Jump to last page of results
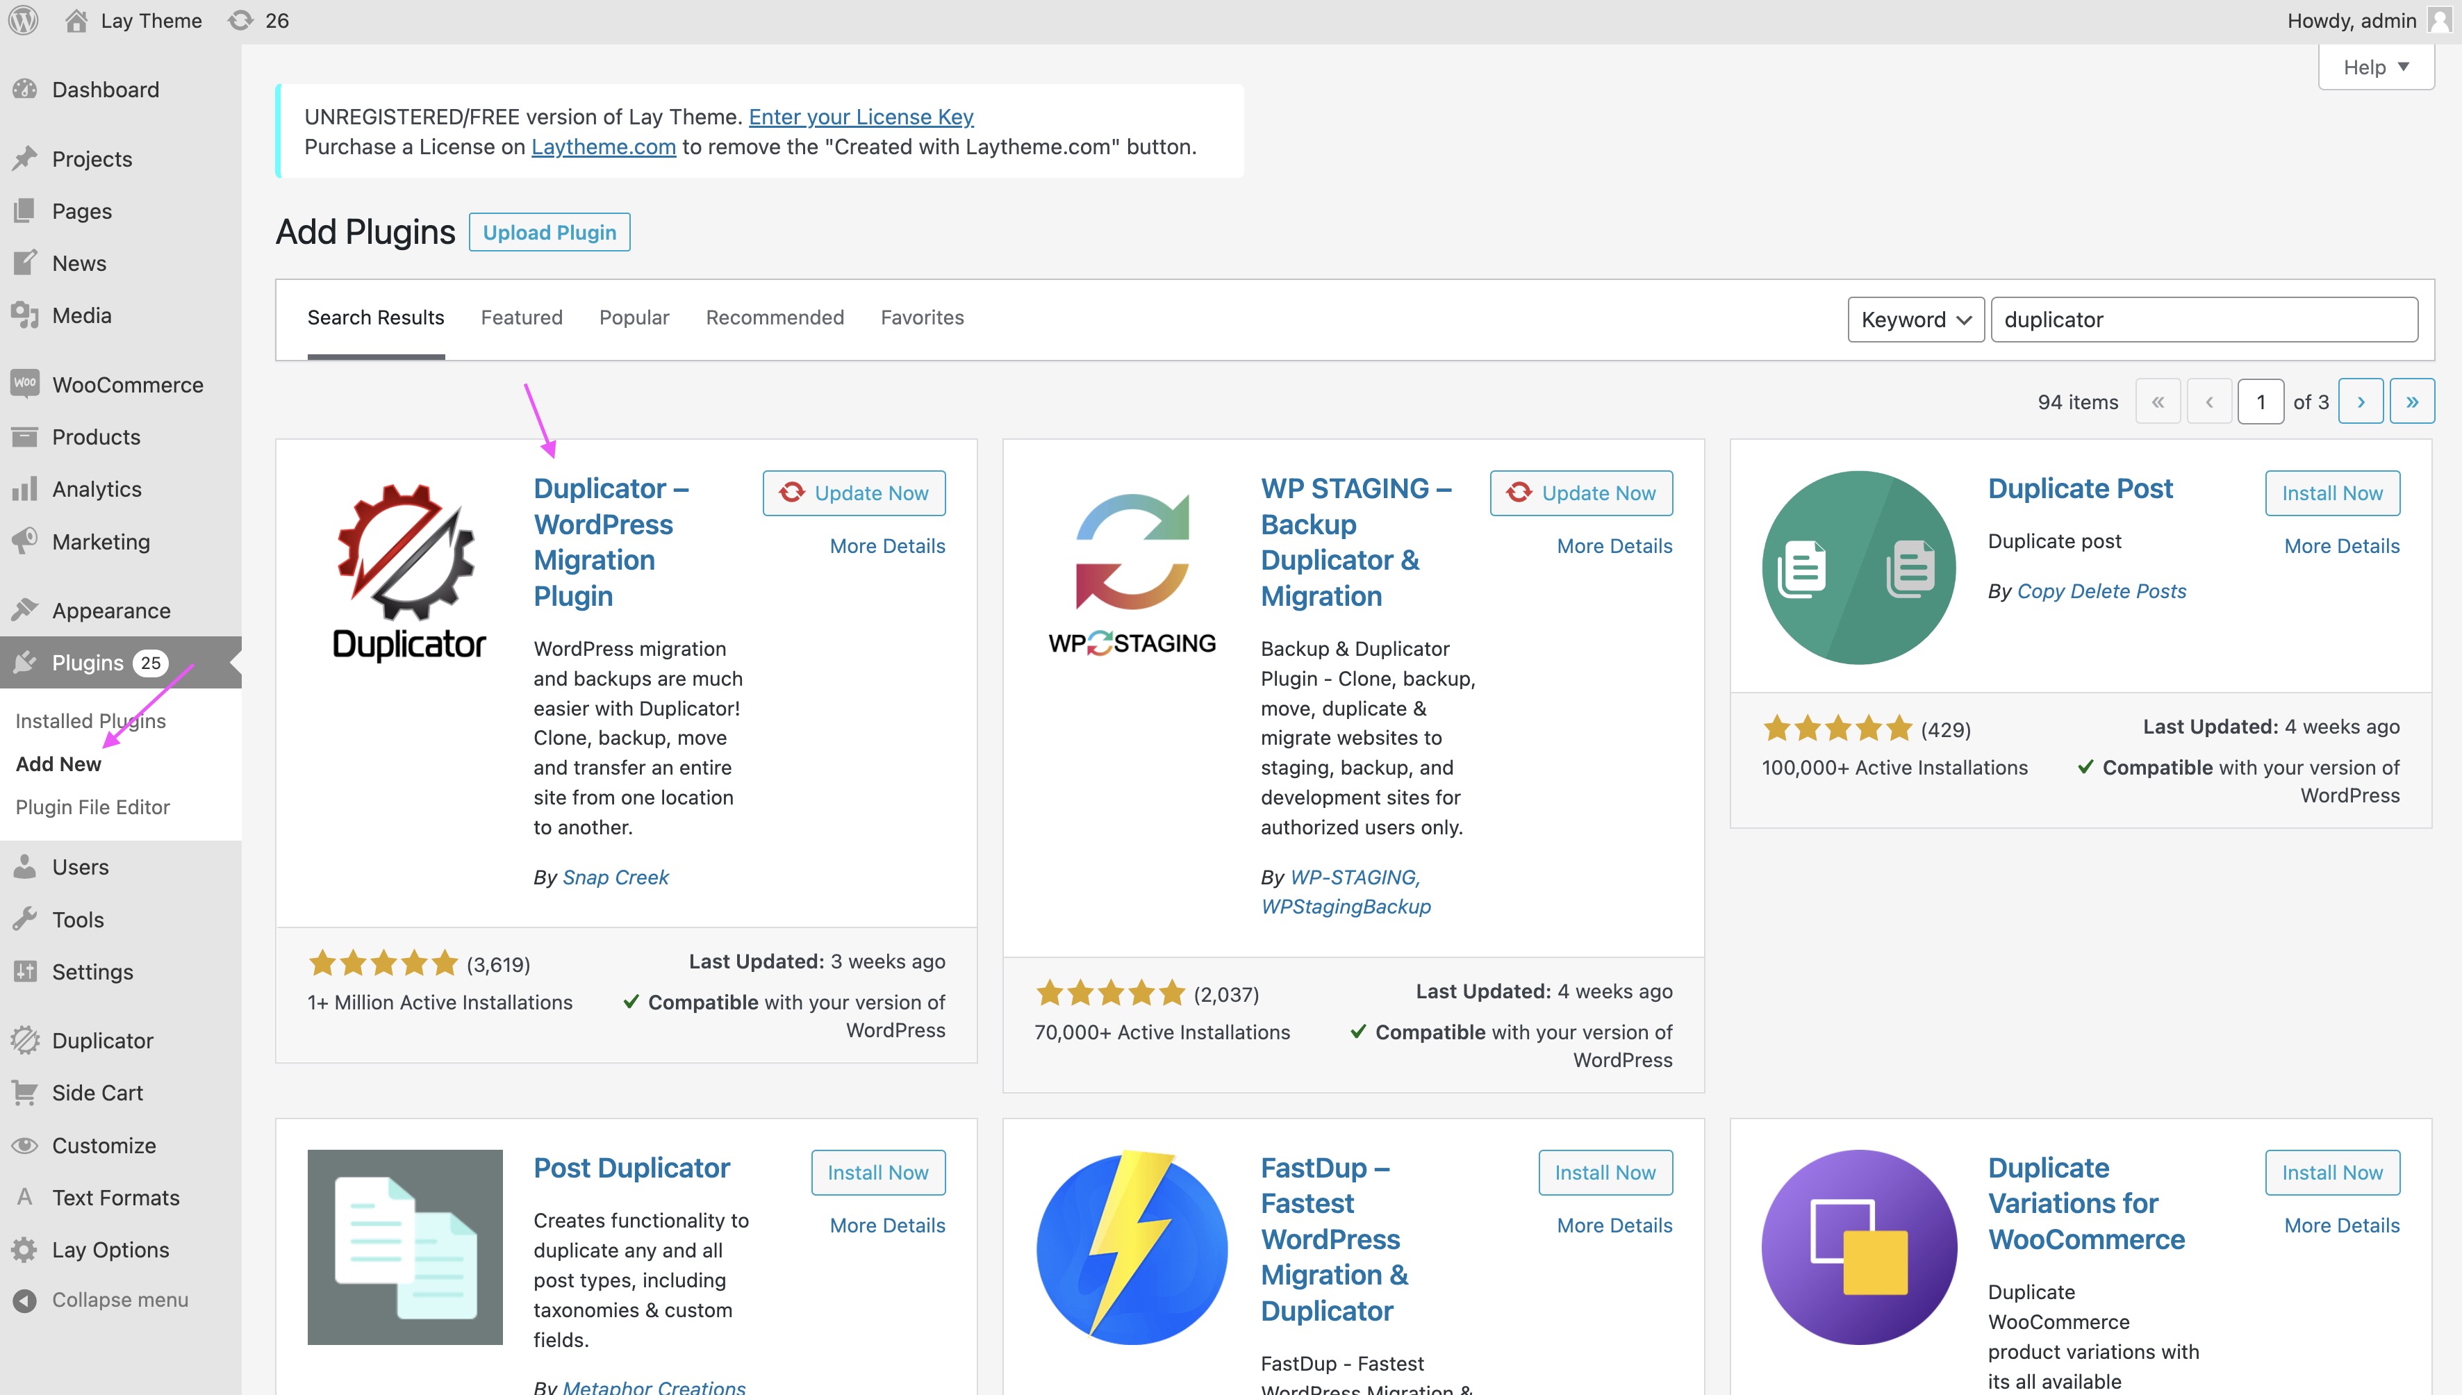2462x1395 pixels. (x=2412, y=402)
